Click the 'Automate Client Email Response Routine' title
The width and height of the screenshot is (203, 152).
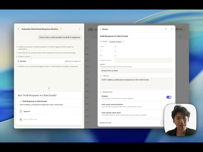pos(40,29)
